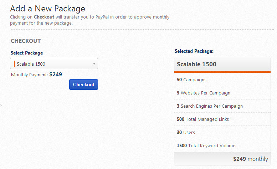Click the 50 Campaigns row
Screen dimensions: 277x169
point(222,80)
